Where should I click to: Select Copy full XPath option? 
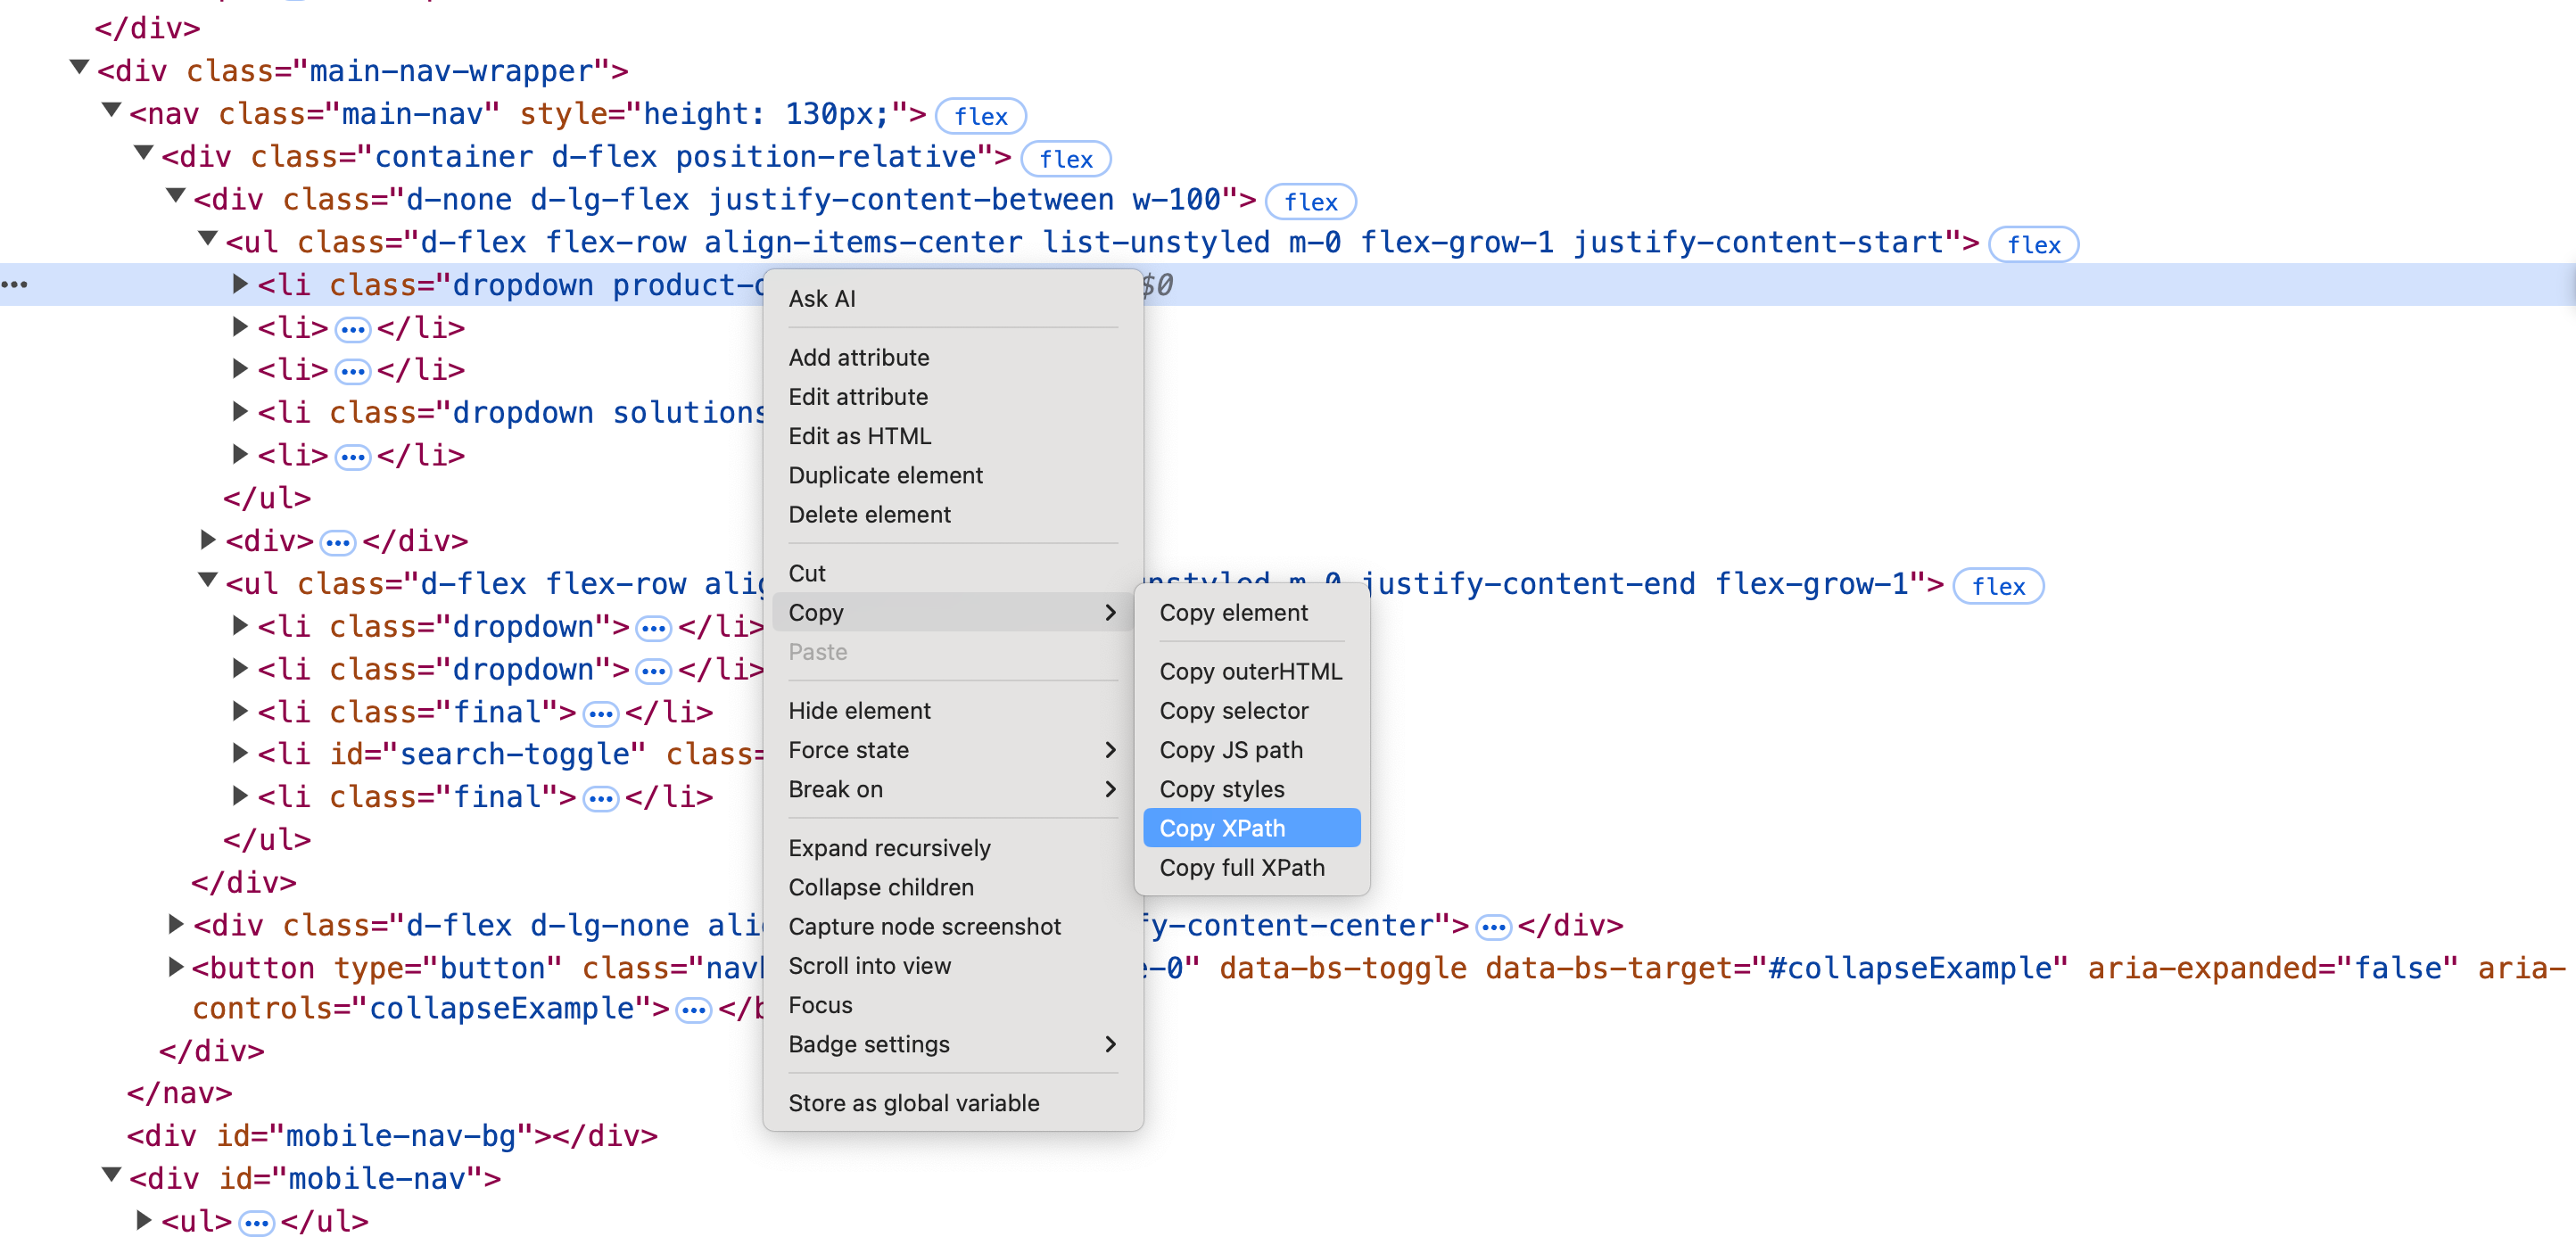(x=1242, y=867)
